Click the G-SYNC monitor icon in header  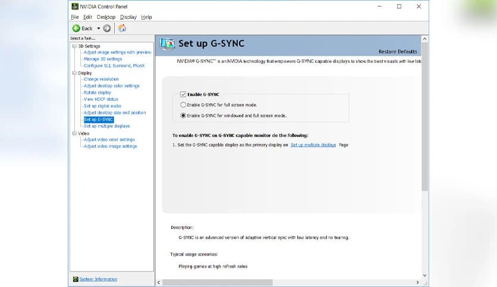[x=168, y=44]
